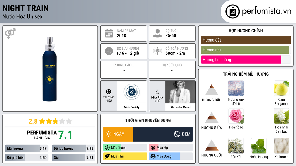Click the Hợp hương chính heading
The width and height of the screenshot is (296, 166).
pyautogui.click(x=246, y=31)
